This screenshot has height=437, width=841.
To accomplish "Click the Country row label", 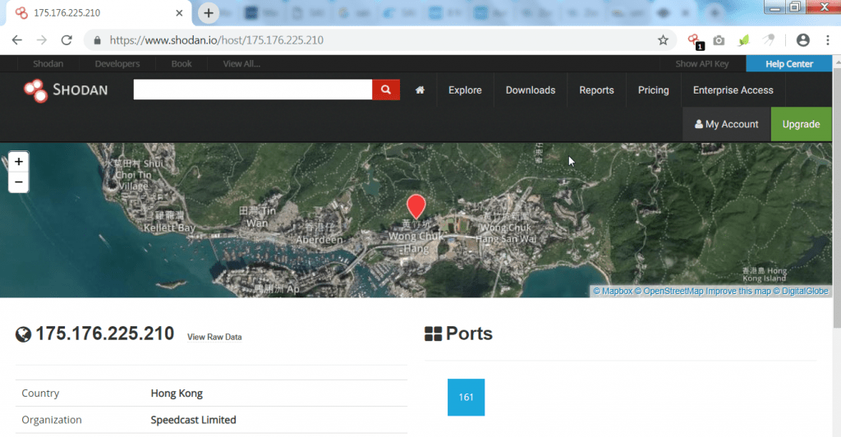I will coord(40,393).
